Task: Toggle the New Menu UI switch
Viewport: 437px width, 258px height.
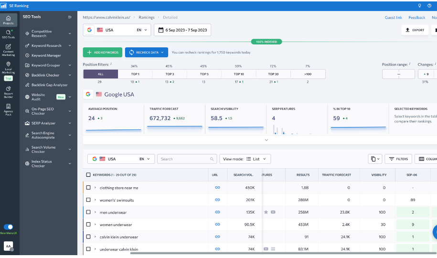Action: 8,227
